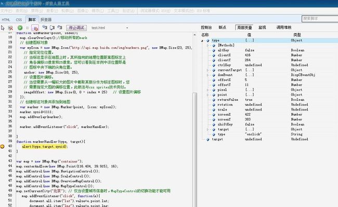Open the 监视 (watch) pane
338x207 pixels.
(x=262, y=27)
